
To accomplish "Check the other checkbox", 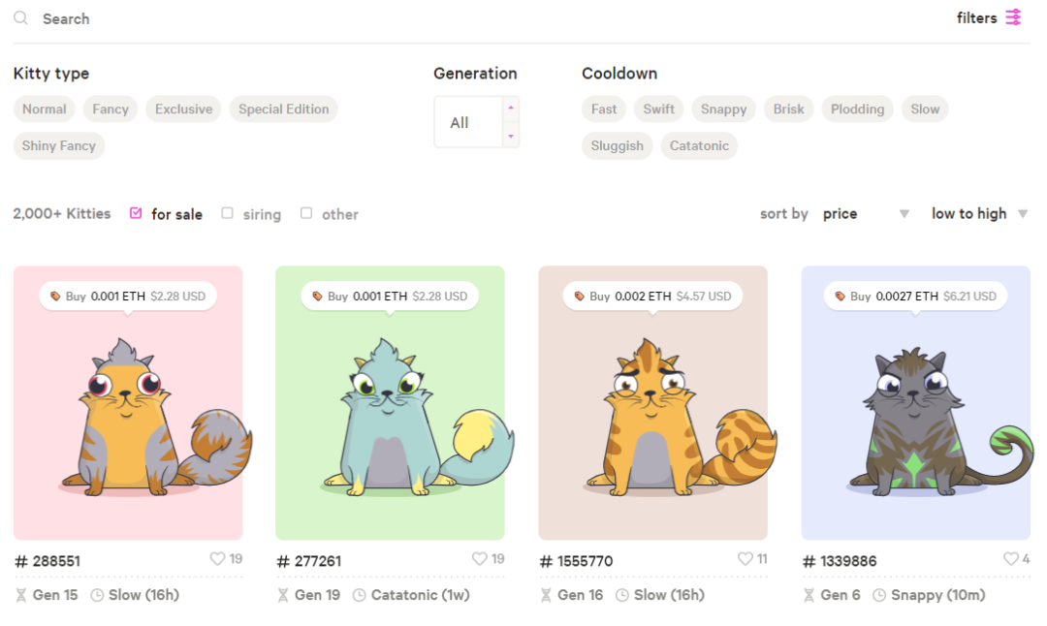I will [x=306, y=213].
